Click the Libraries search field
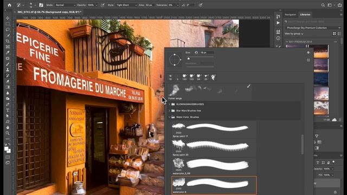Image resolution: width=347 pixels, height=195 pixels. tap(313, 22)
